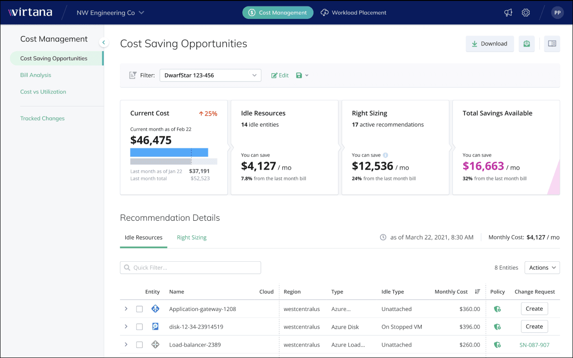Click into the Quick Filter search field
This screenshot has height=358, width=573.
(x=190, y=268)
